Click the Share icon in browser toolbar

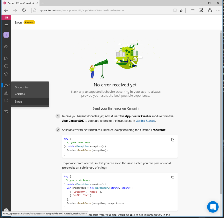(210, 10)
